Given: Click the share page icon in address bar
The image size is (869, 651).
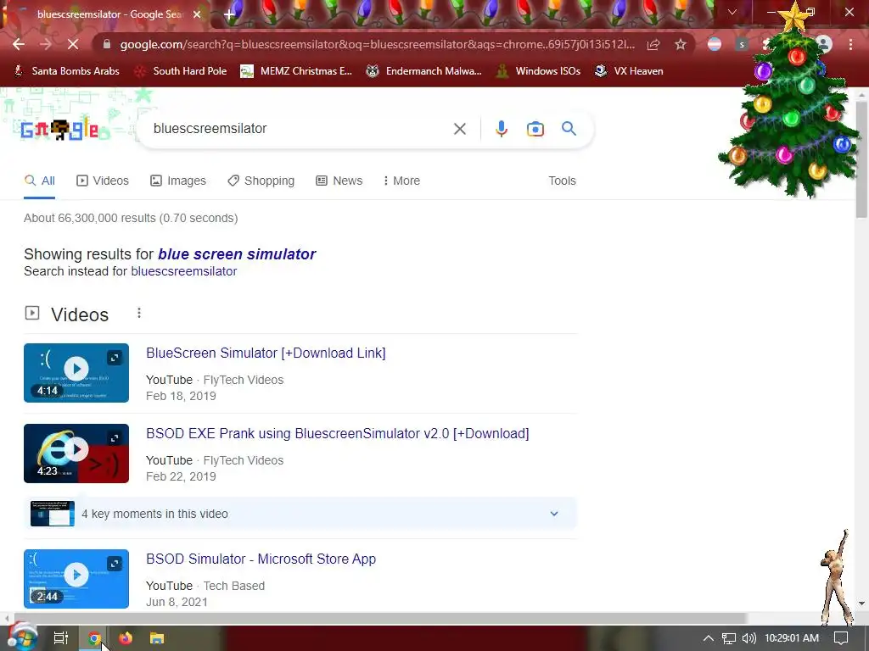Looking at the screenshot, I should point(653,44).
